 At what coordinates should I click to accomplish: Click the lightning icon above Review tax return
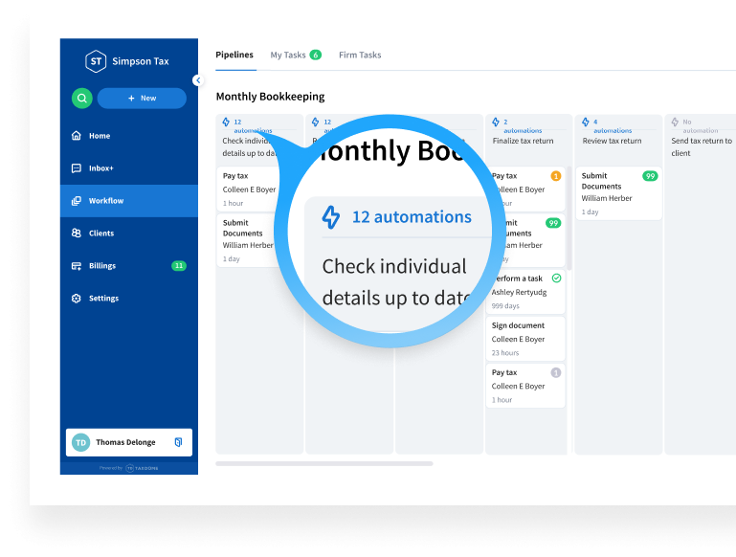coord(586,123)
